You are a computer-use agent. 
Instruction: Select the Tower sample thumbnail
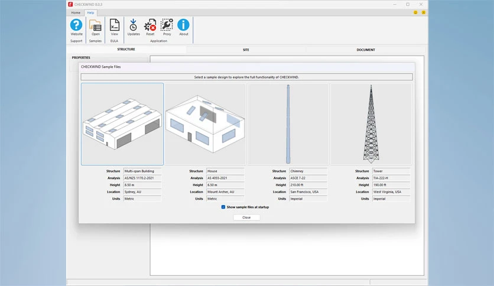click(x=371, y=124)
